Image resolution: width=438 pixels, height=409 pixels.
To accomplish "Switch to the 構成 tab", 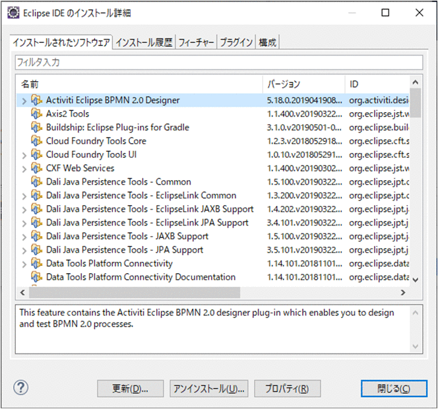I will [267, 42].
